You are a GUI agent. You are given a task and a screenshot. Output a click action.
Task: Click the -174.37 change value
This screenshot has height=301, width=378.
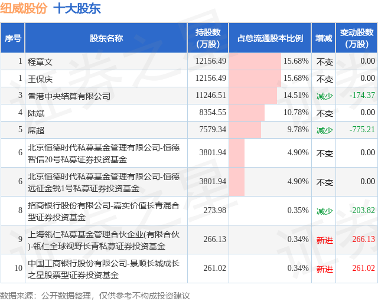point(362,95)
